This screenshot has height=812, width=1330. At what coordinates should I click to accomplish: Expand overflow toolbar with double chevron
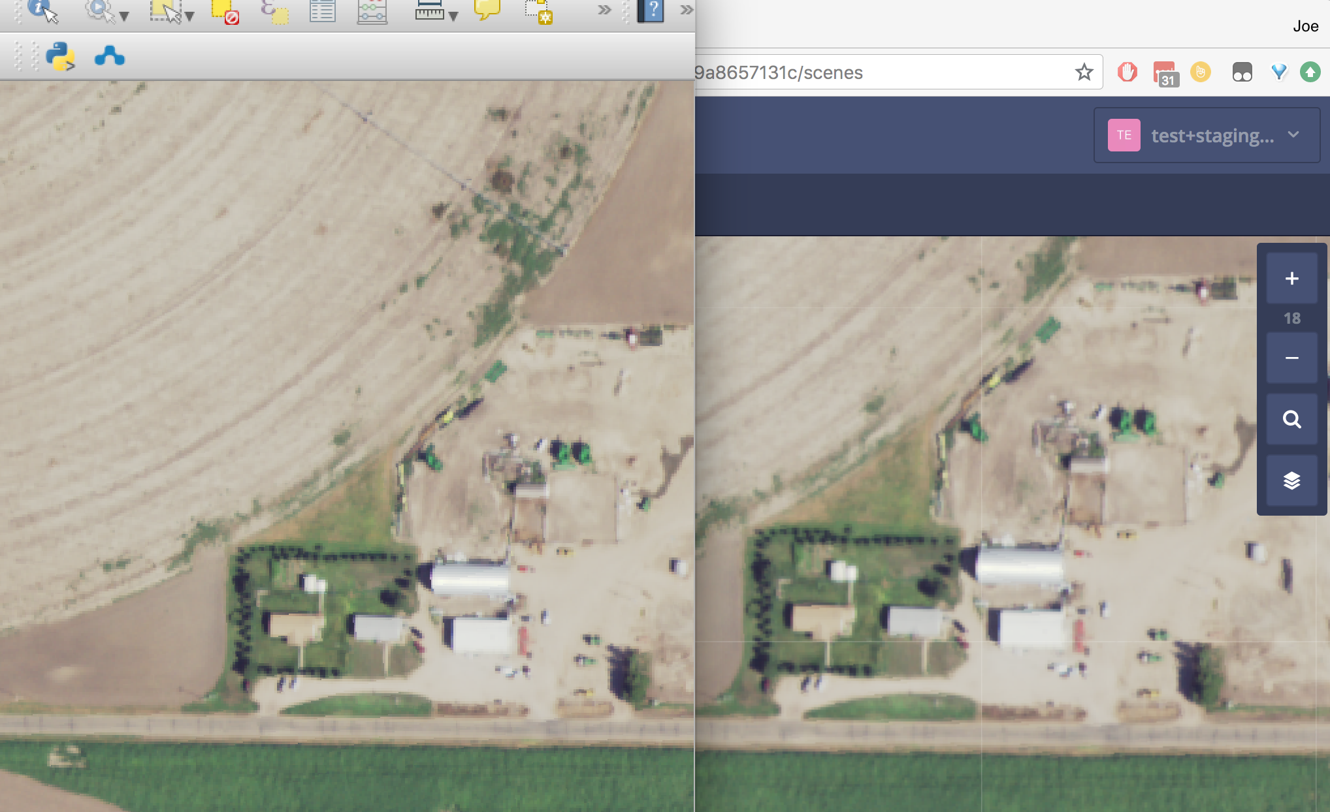point(604,10)
